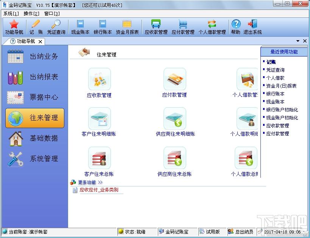Image resolution: width=310 pixels, height=238 pixels.
Task: Click the 最近使用功能 panel header
Action: tap(284, 52)
